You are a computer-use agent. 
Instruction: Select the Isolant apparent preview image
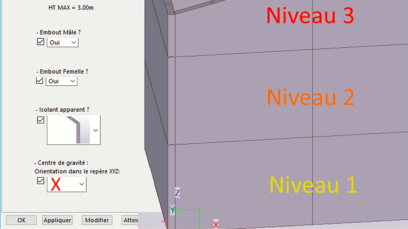point(70,130)
